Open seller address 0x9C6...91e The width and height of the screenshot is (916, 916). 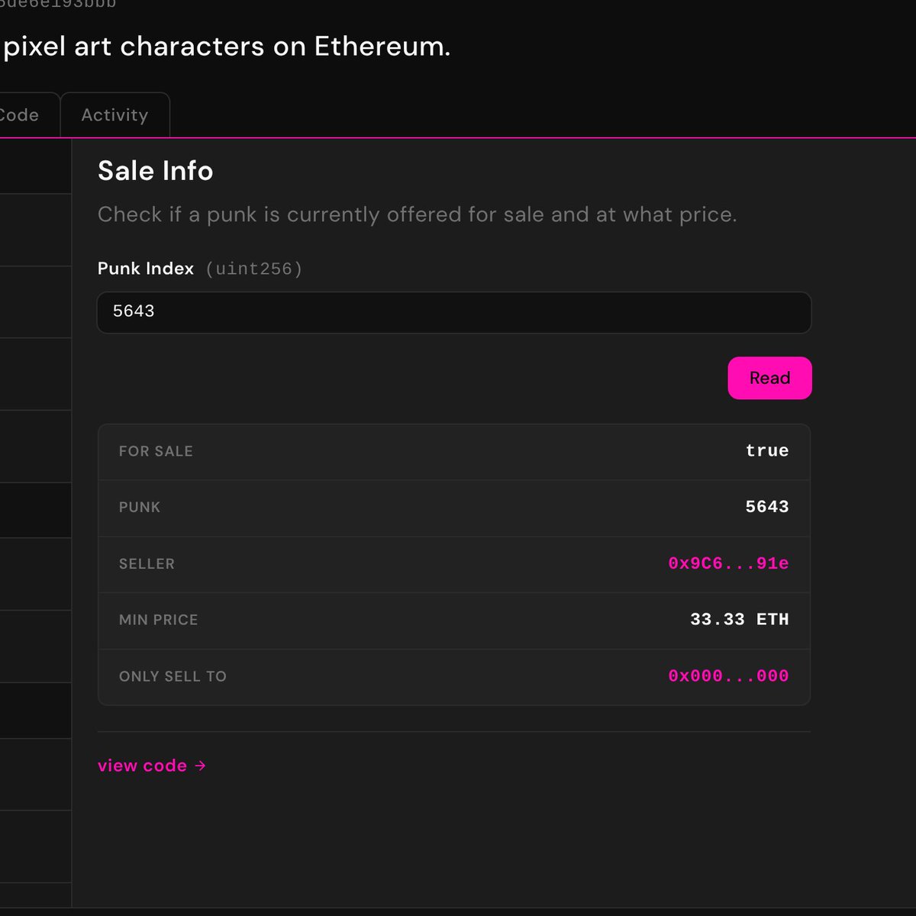pos(728,563)
